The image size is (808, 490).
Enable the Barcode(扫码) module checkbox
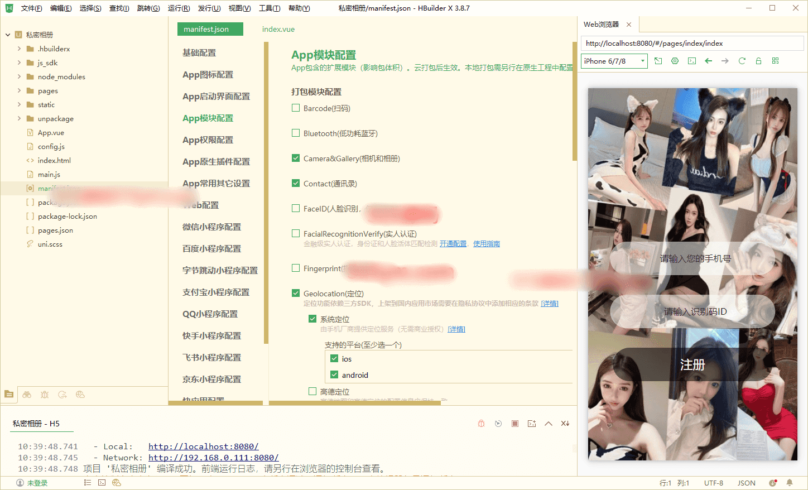tap(296, 108)
